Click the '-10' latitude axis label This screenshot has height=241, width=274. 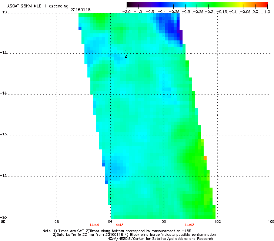pyautogui.click(x=3, y=12)
